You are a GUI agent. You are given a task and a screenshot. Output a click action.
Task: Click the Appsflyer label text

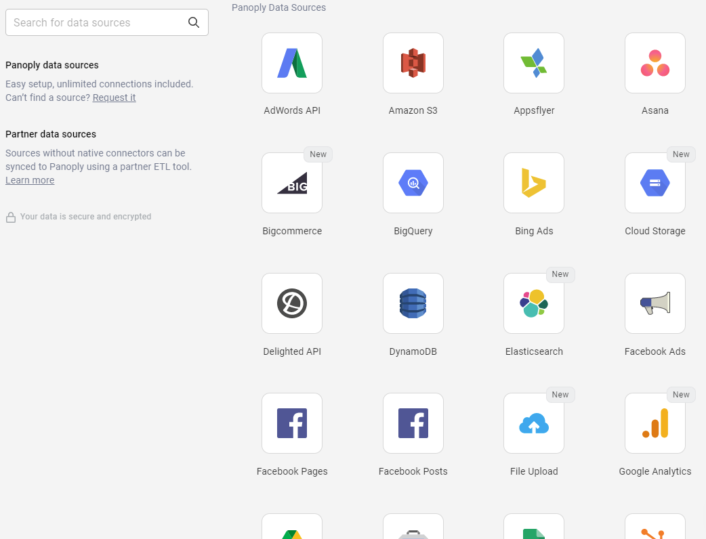click(533, 110)
